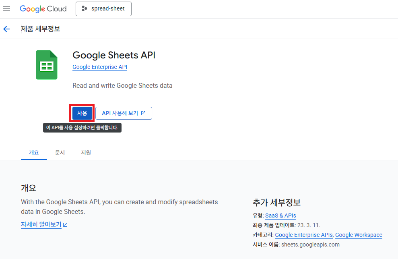Click the green Google Sheets product icon
The image size is (398, 259).
click(x=47, y=65)
